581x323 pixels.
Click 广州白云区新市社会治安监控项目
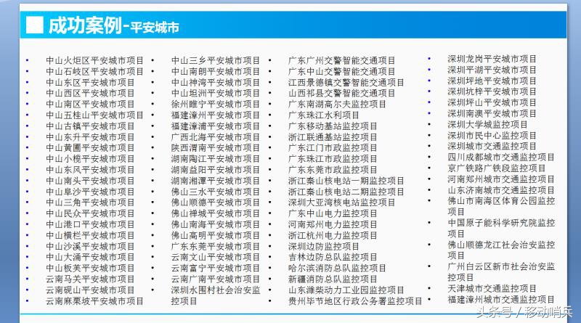(x=501, y=272)
